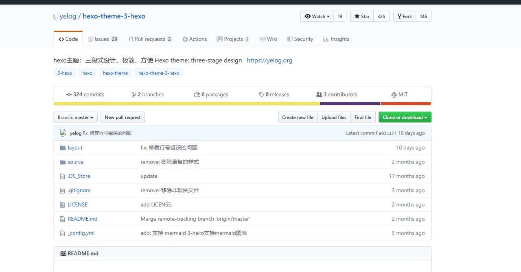Click the New pull request button
521x272 pixels.
(x=123, y=117)
